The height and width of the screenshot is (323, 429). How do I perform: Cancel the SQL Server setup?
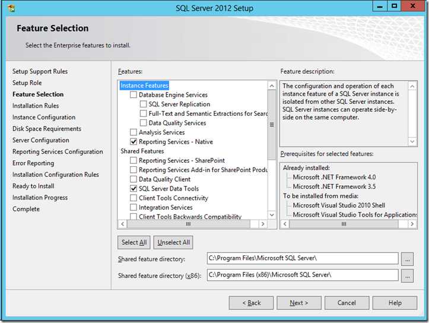[347, 303]
